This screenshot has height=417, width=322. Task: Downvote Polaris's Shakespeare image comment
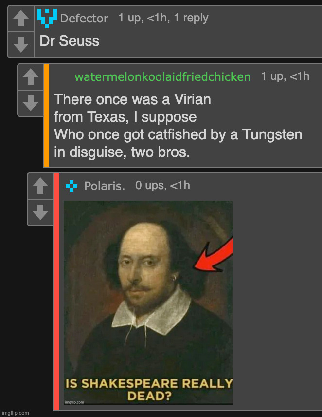(40, 212)
